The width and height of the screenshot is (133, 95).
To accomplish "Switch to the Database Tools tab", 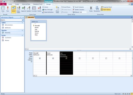I will [38, 4].
